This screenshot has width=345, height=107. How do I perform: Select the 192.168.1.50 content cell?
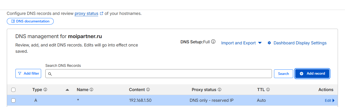(x=140, y=100)
